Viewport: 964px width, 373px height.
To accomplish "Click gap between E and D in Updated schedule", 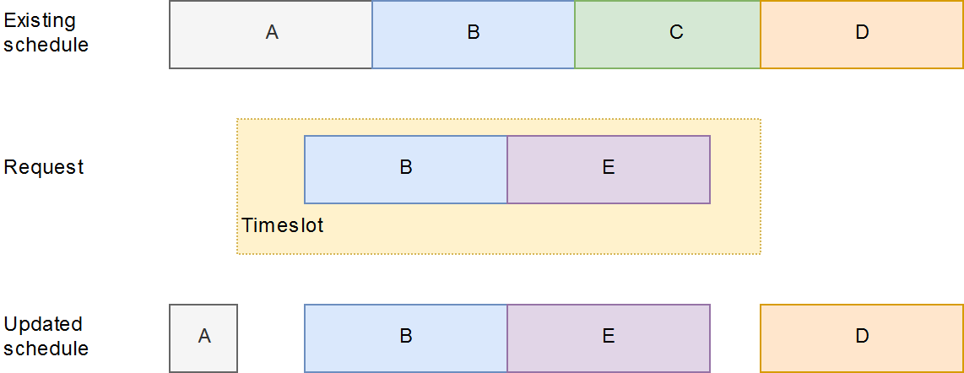I will [735, 338].
